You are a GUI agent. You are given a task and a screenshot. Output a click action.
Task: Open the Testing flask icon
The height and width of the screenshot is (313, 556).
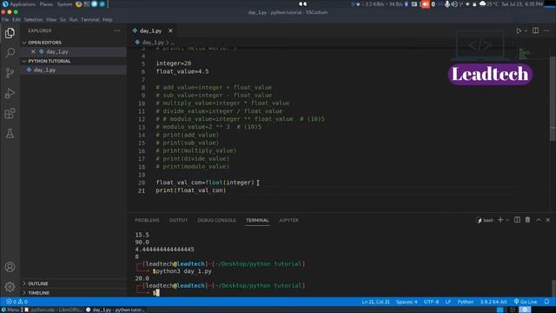point(10,134)
